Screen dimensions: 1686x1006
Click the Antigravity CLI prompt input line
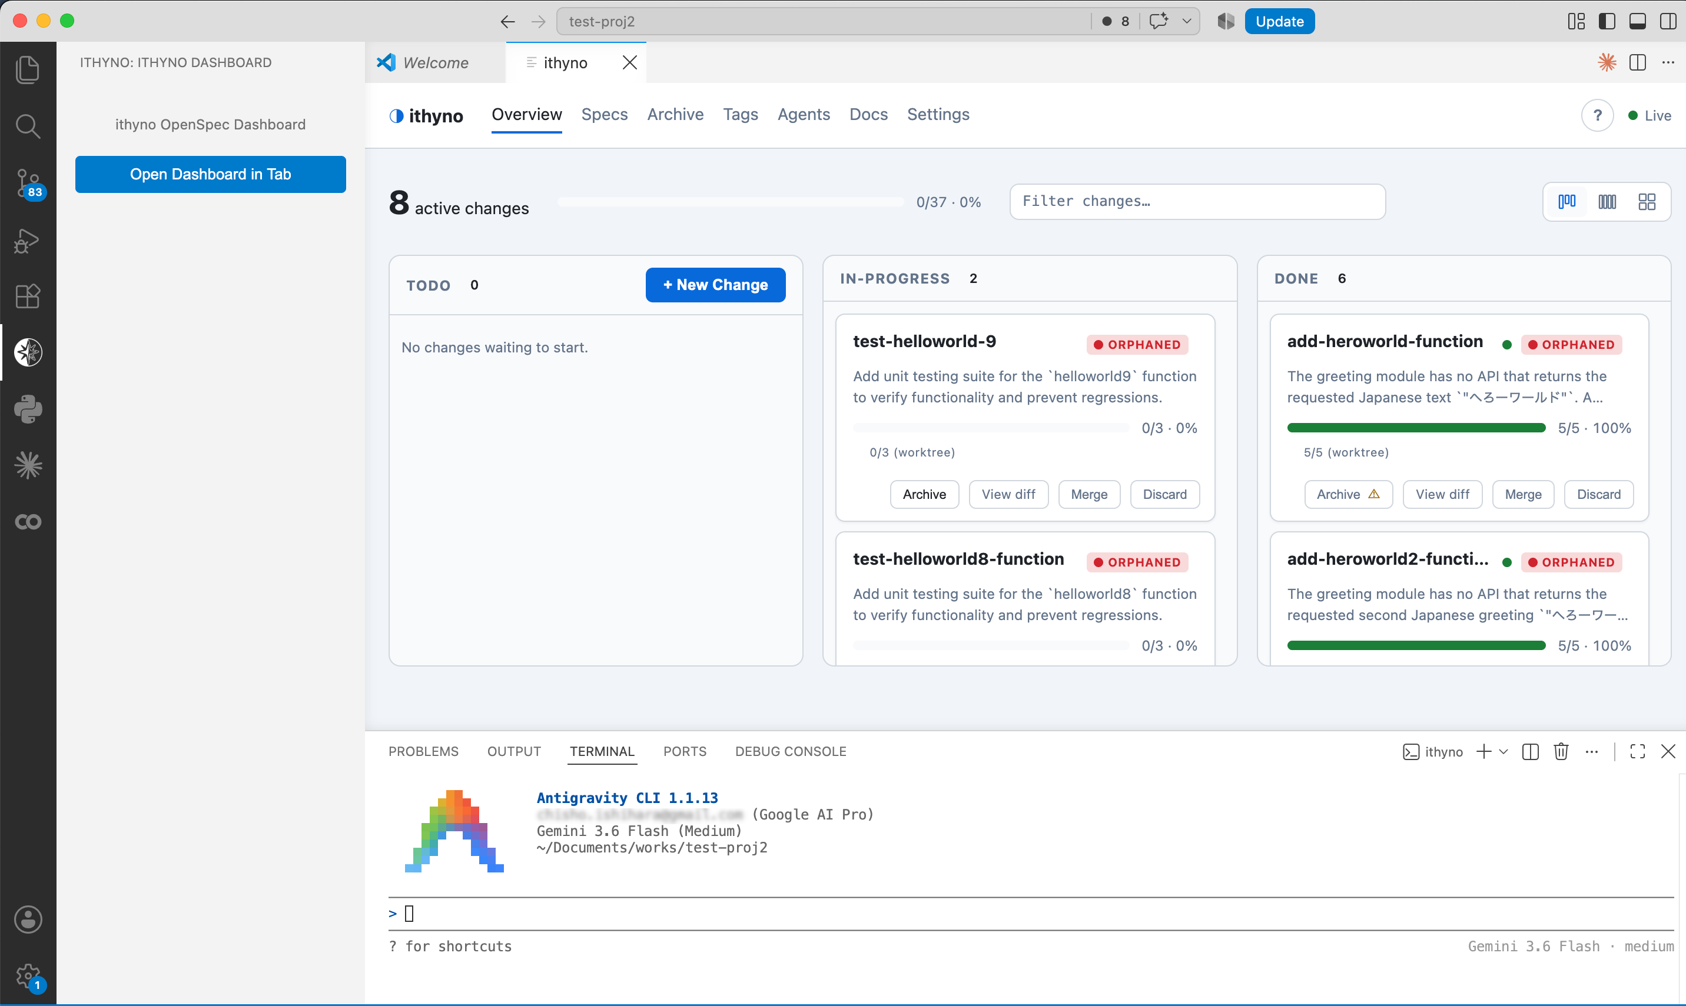[1031, 914]
